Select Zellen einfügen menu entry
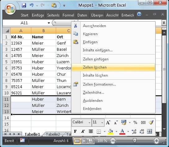This screenshot has height=147, width=169. point(113,59)
